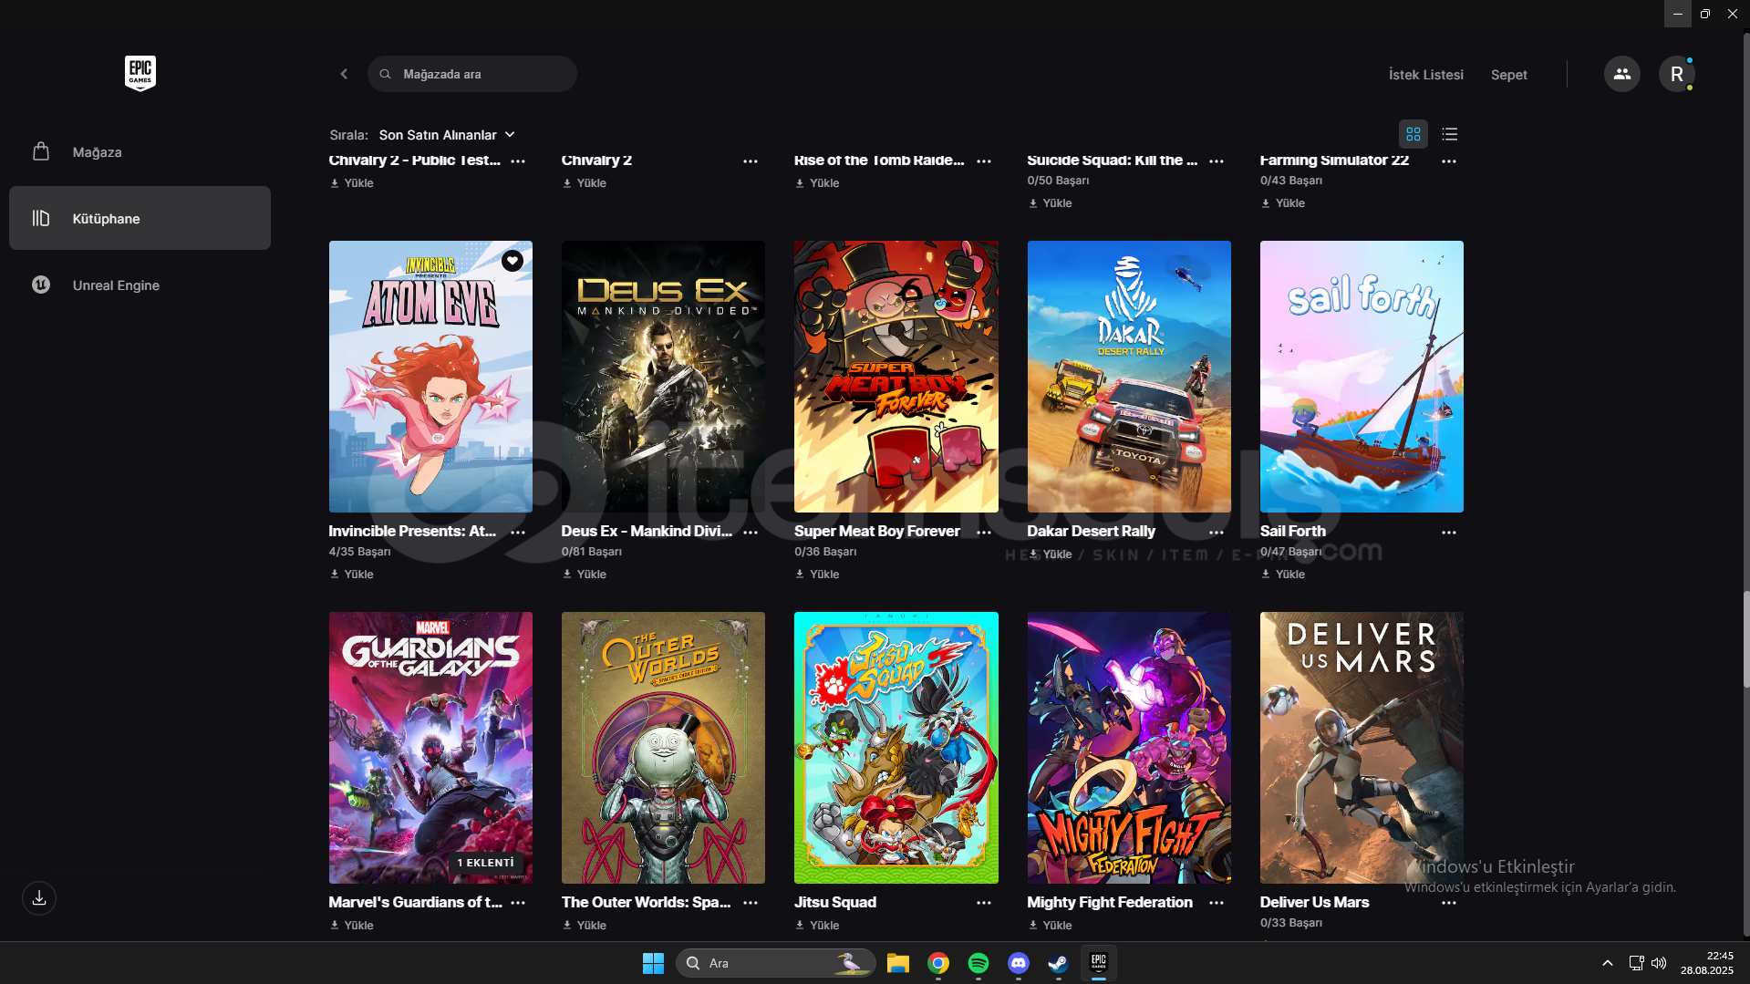Install Deus Ex - Mankind Divided via Yükle
The height and width of the screenshot is (984, 1750).
click(x=585, y=575)
